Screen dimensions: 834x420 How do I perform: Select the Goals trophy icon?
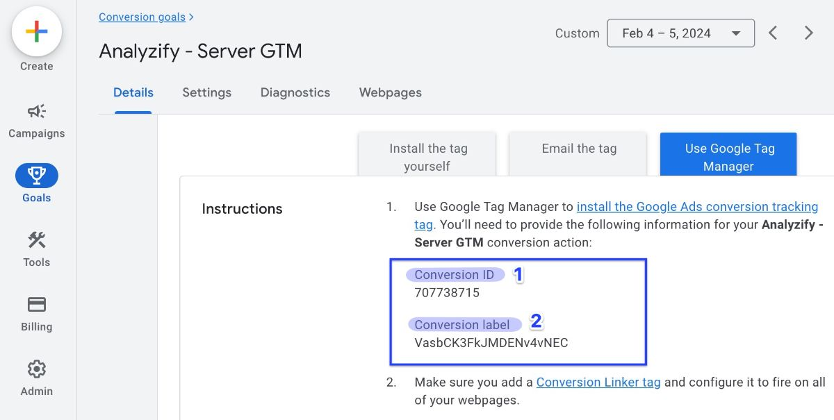(36, 176)
